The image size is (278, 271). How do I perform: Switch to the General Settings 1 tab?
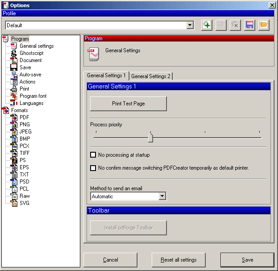pos(106,75)
